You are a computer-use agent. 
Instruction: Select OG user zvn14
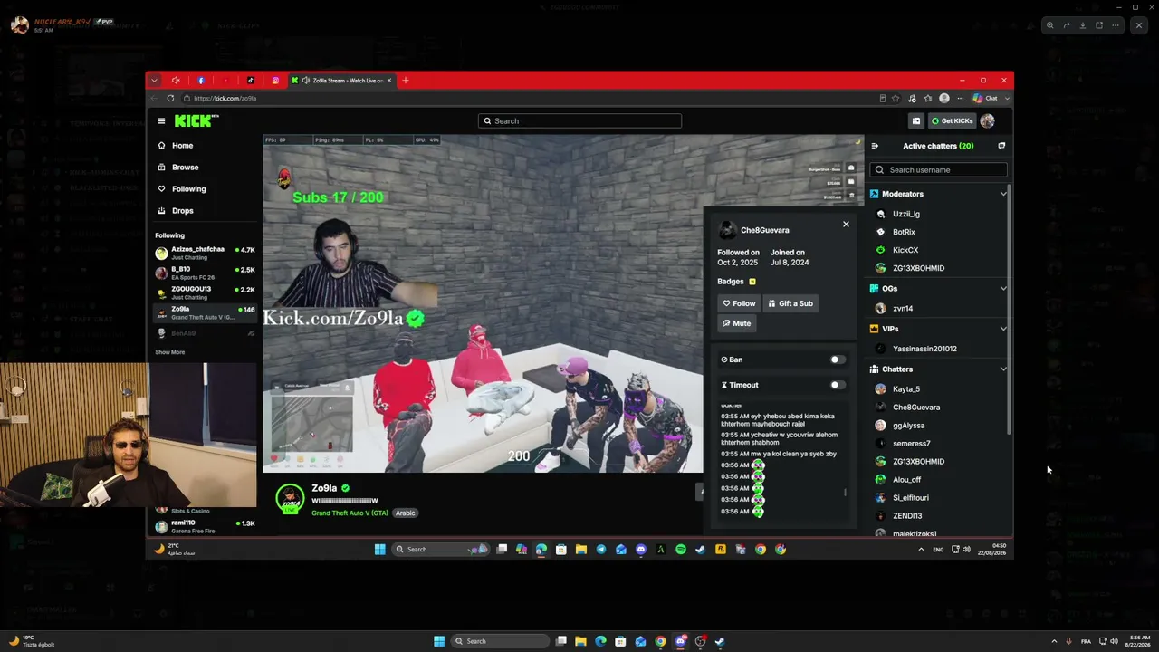pos(902,309)
